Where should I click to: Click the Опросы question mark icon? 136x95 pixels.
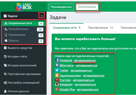(x=6, y=41)
